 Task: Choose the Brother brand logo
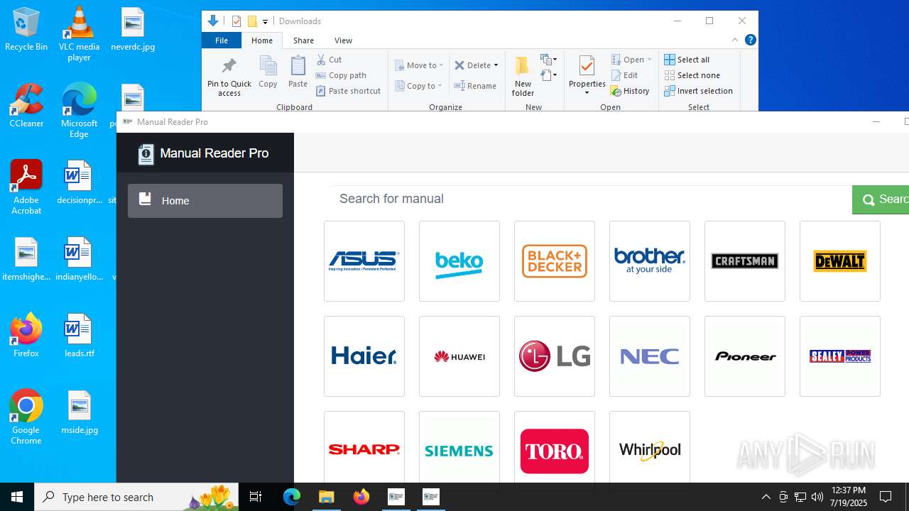tap(650, 261)
